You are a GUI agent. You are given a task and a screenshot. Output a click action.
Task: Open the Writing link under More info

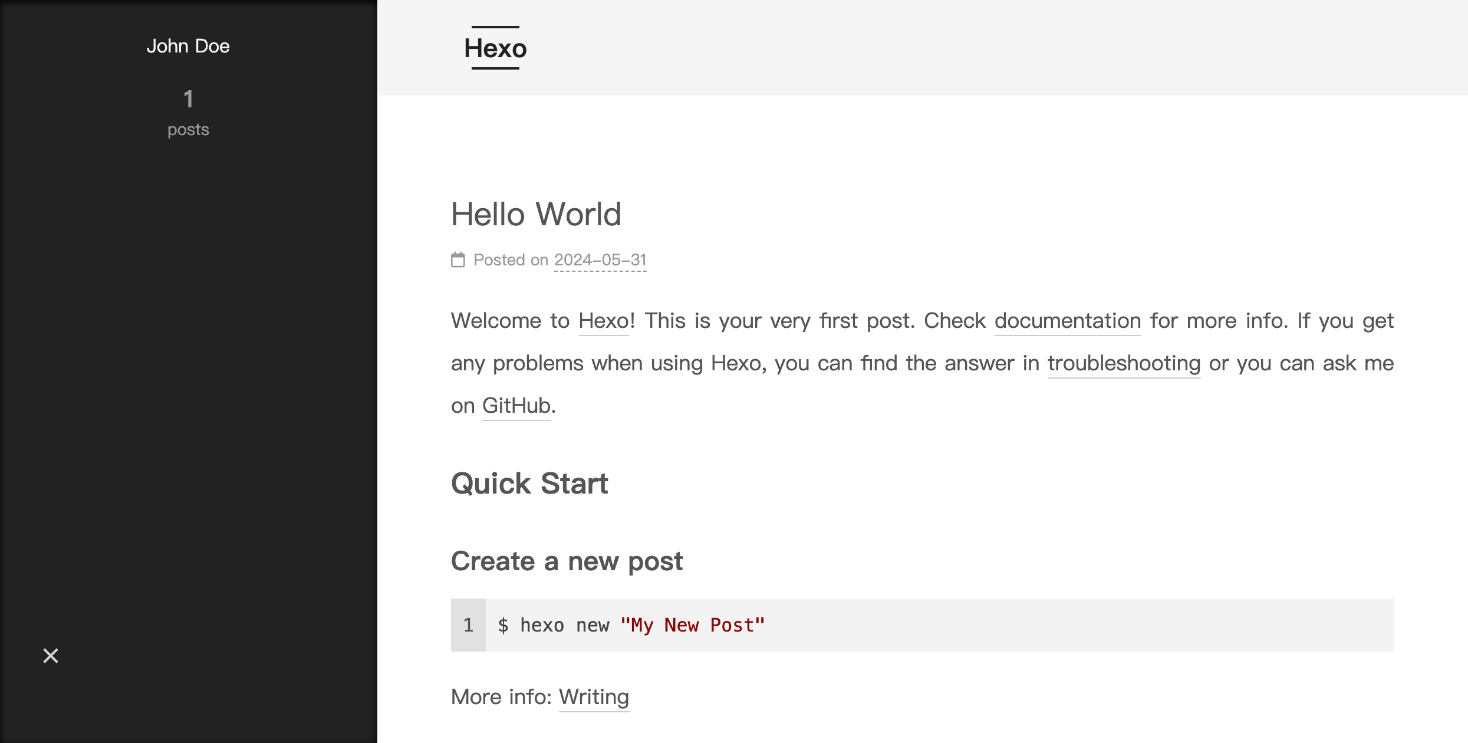[594, 697]
